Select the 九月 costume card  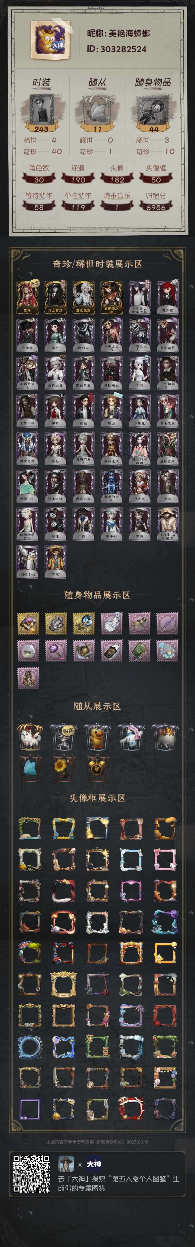click(139, 373)
